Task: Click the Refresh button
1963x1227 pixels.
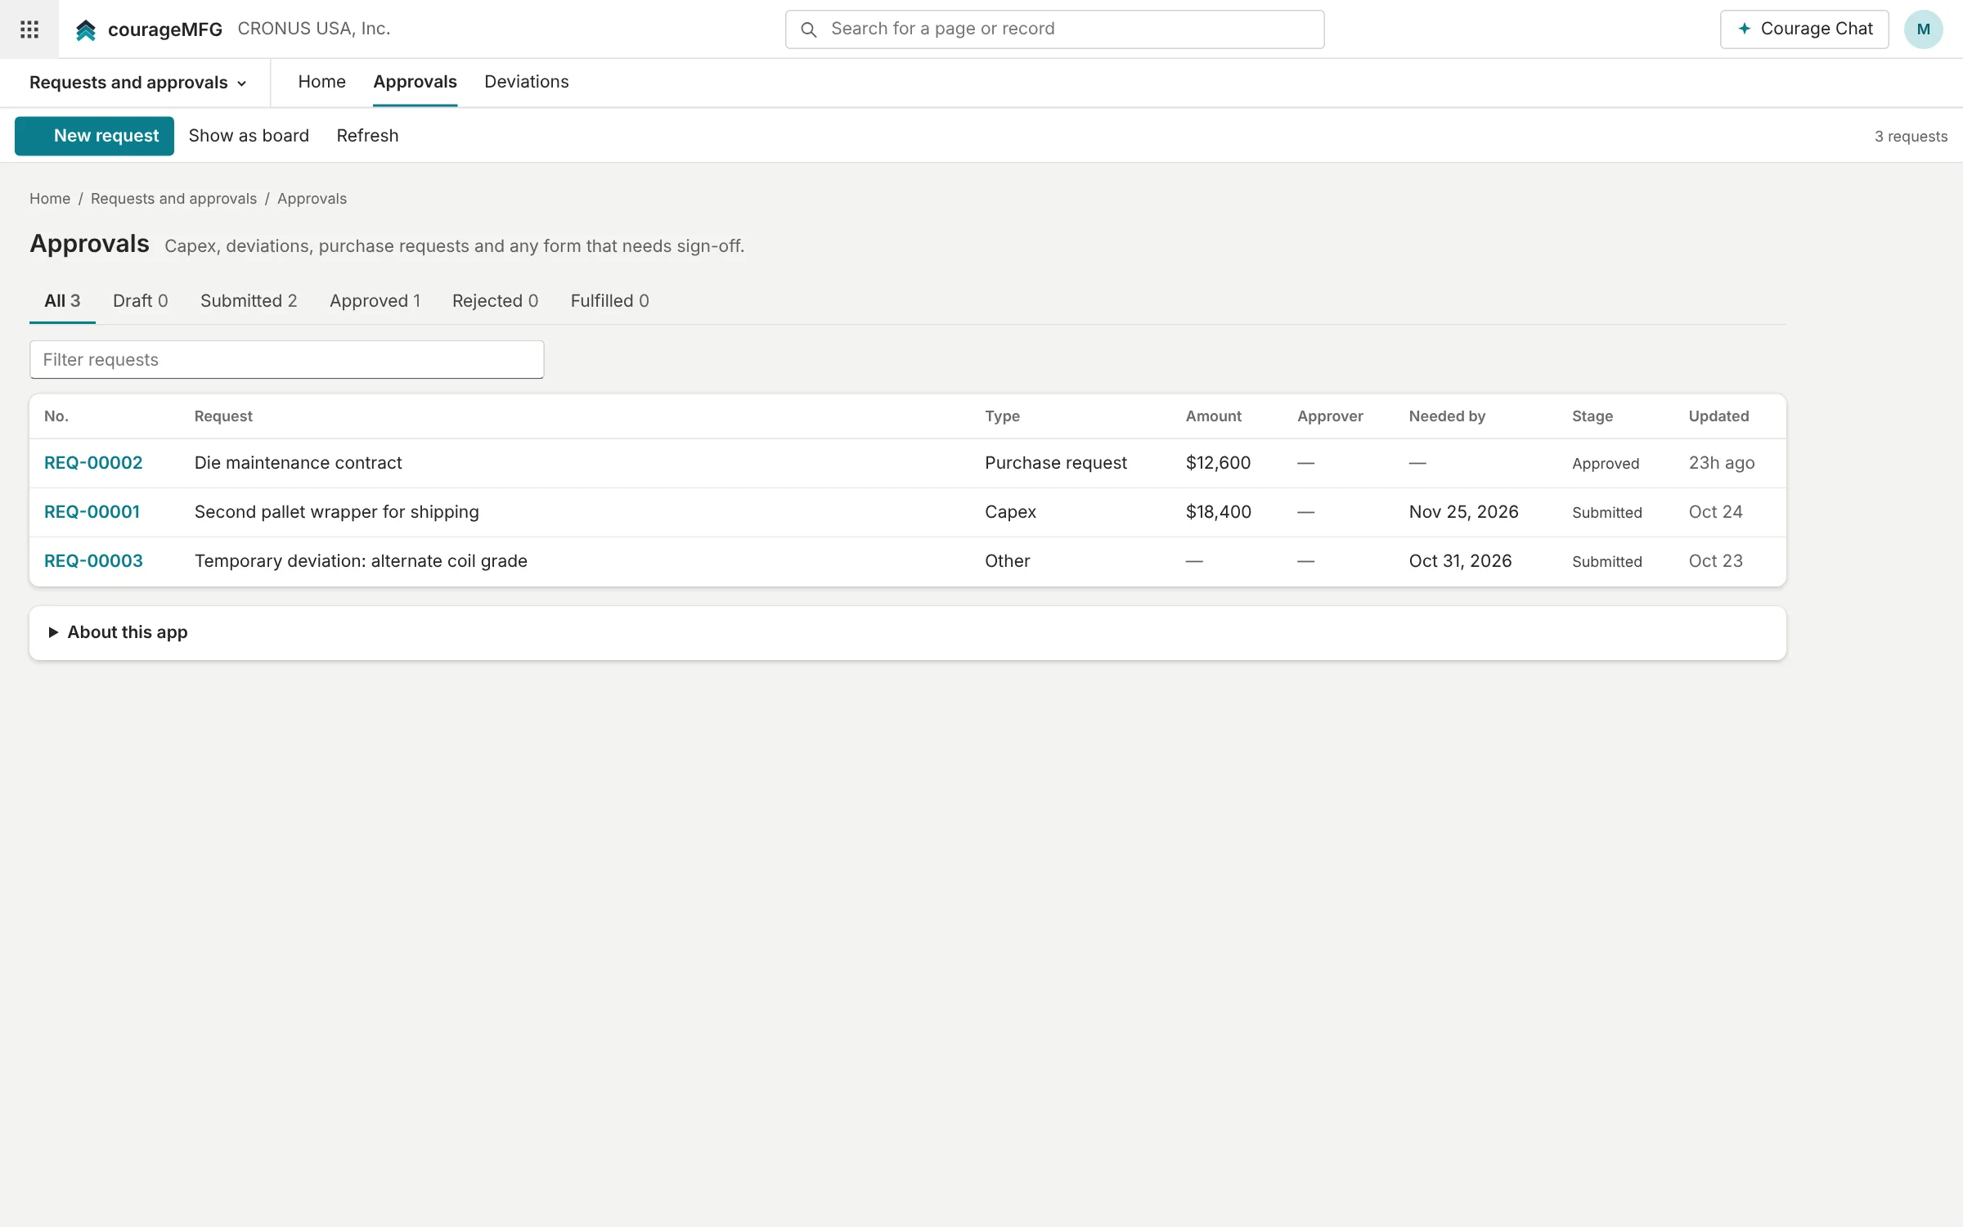Action: point(367,136)
